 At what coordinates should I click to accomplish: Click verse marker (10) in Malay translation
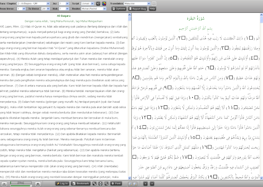coord(111,112)
